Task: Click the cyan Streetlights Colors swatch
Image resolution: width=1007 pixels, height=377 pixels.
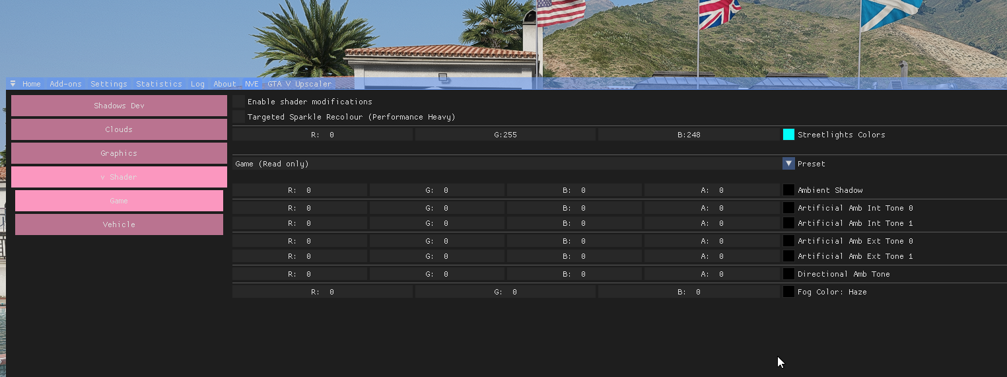Action: point(788,135)
